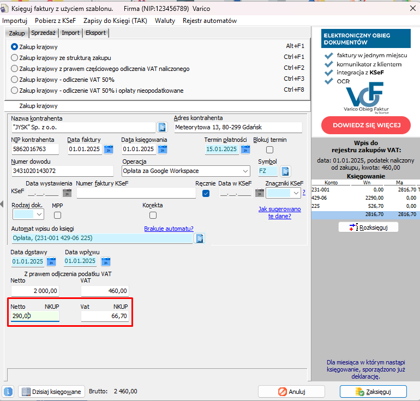Click the blue info icon at bottom left

pyautogui.click(x=8, y=391)
